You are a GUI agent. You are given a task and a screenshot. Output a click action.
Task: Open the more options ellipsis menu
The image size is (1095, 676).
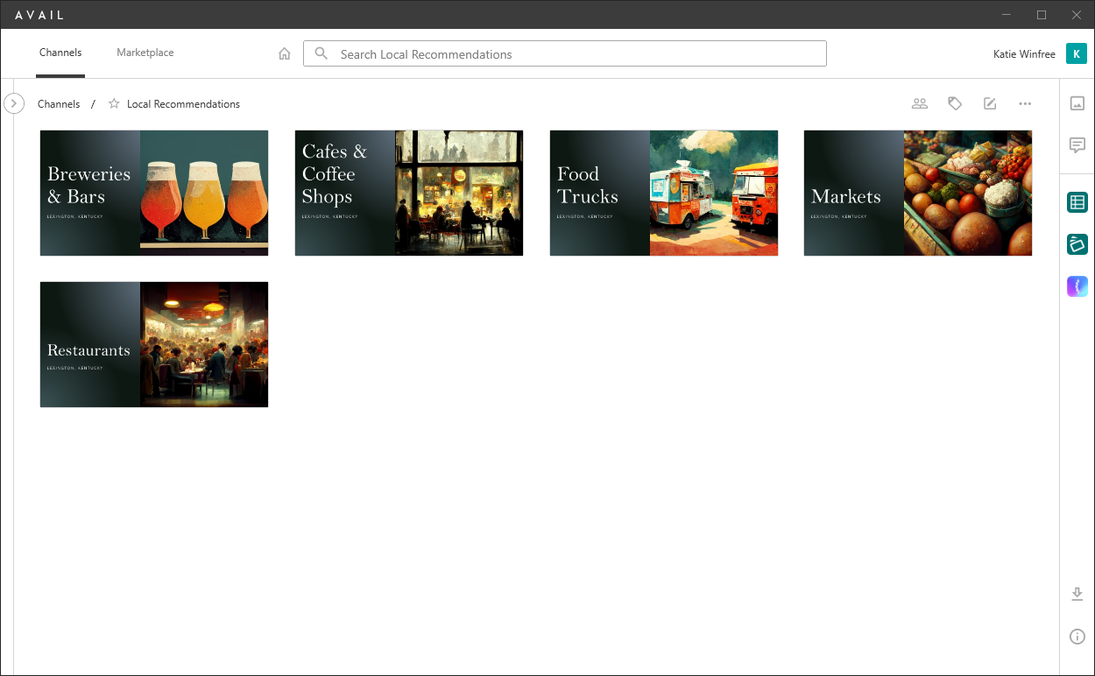[1025, 103]
